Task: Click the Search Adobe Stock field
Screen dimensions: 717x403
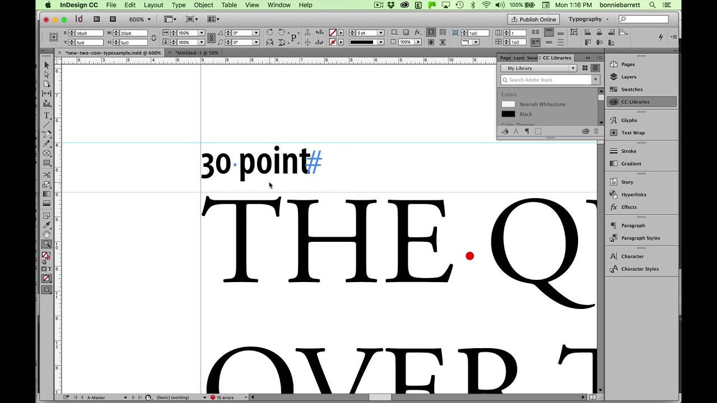Action: (x=547, y=80)
